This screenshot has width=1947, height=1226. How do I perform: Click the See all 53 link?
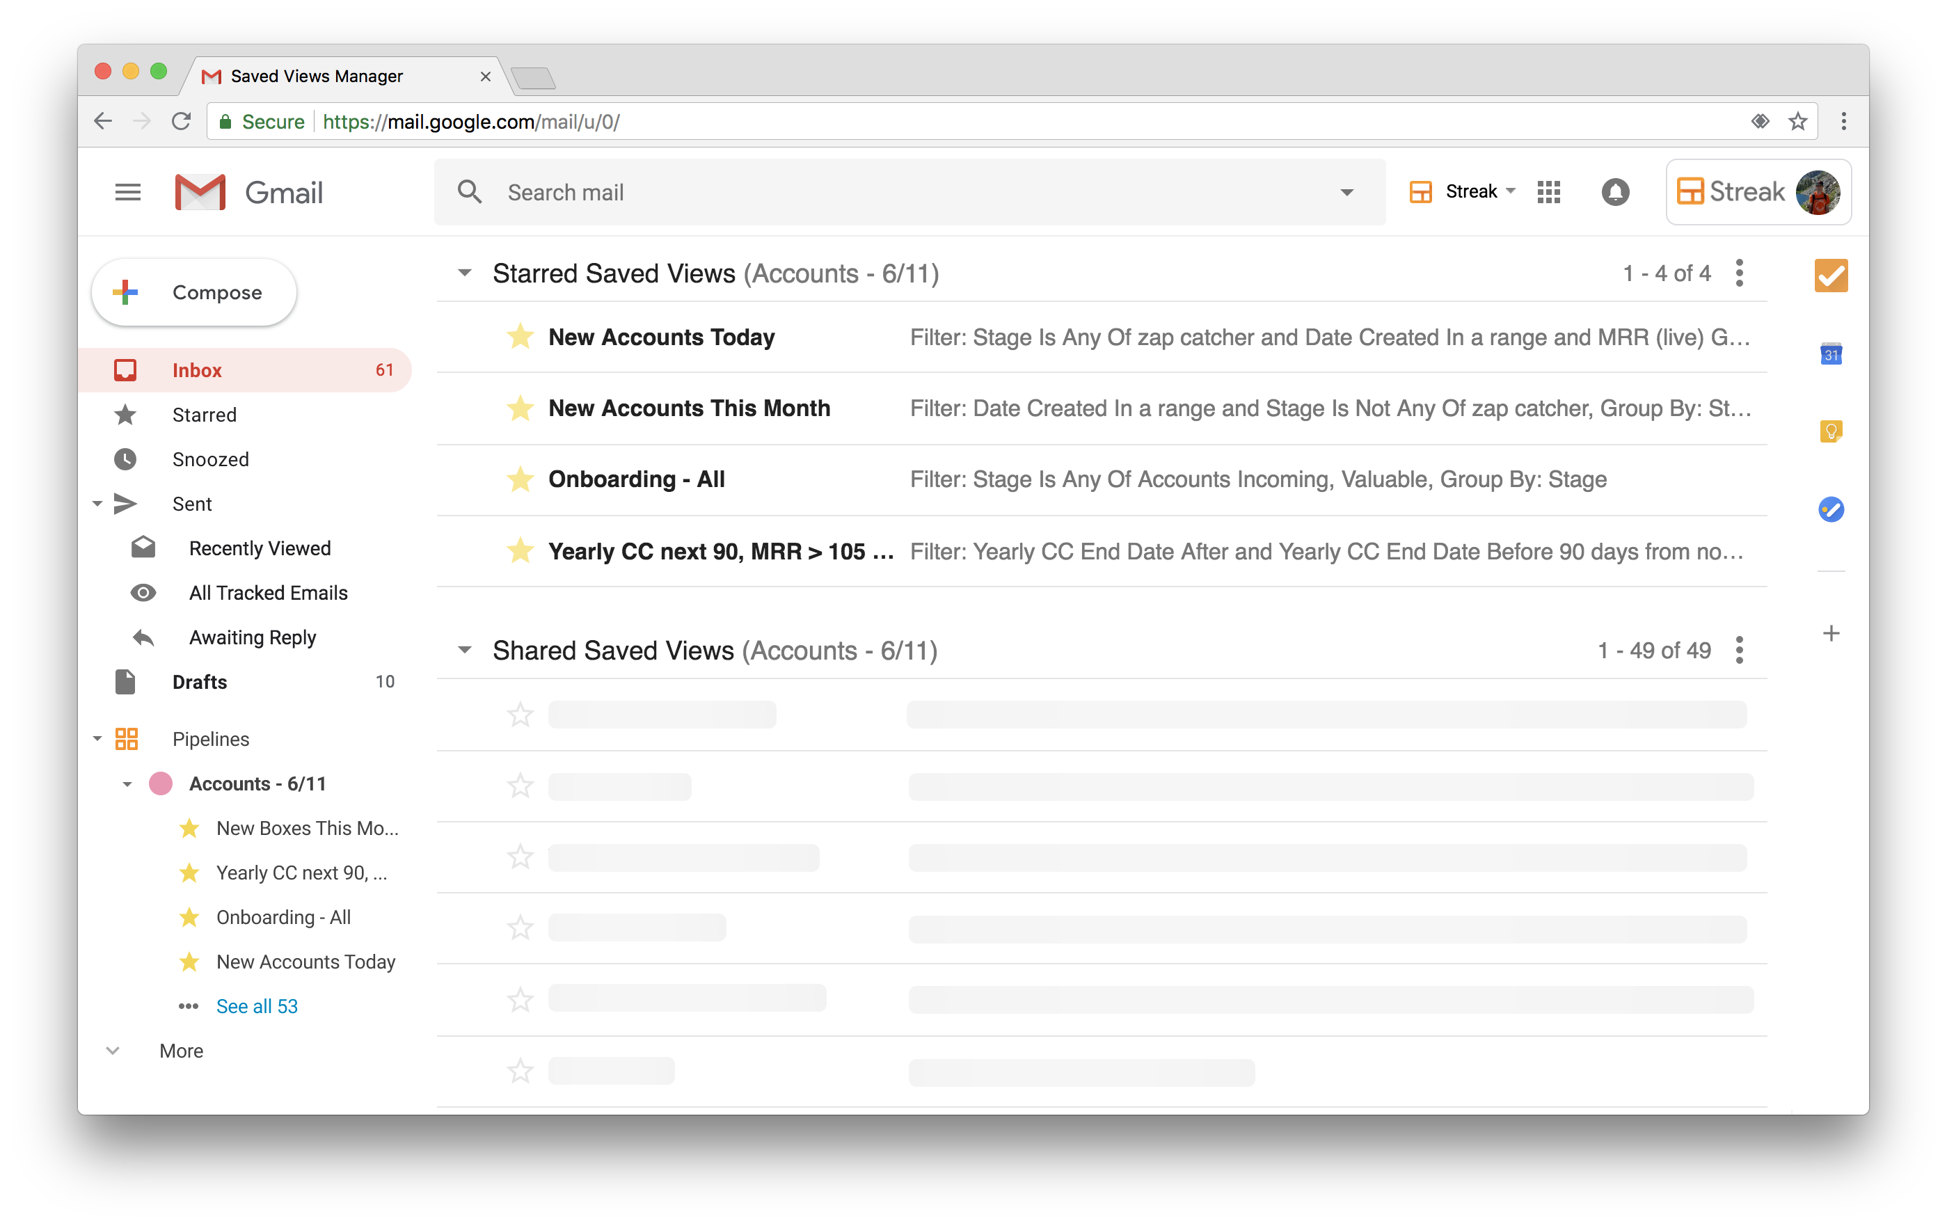point(256,1006)
